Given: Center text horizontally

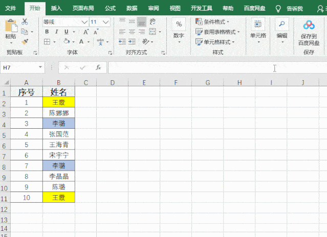Looking at the screenshot, I should coord(132,32).
